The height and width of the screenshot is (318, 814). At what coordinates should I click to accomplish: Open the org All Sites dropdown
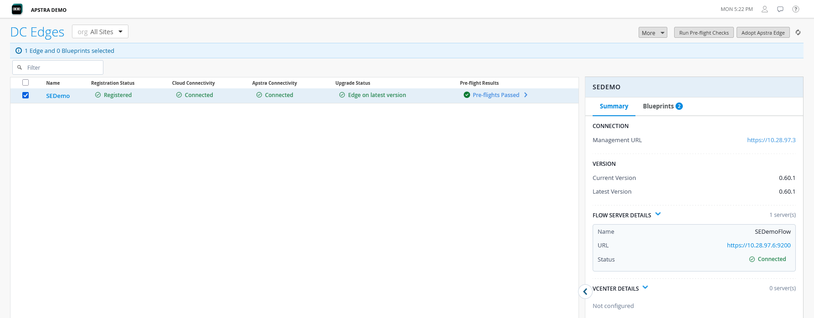[x=100, y=31]
